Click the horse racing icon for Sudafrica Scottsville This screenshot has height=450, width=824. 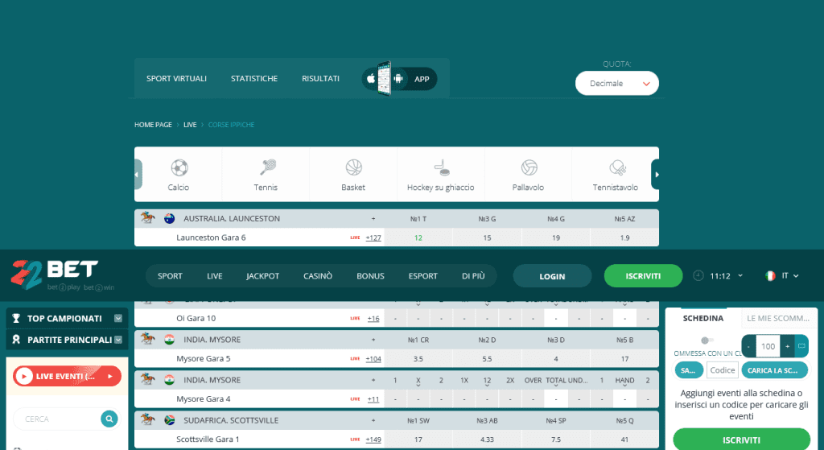148,419
